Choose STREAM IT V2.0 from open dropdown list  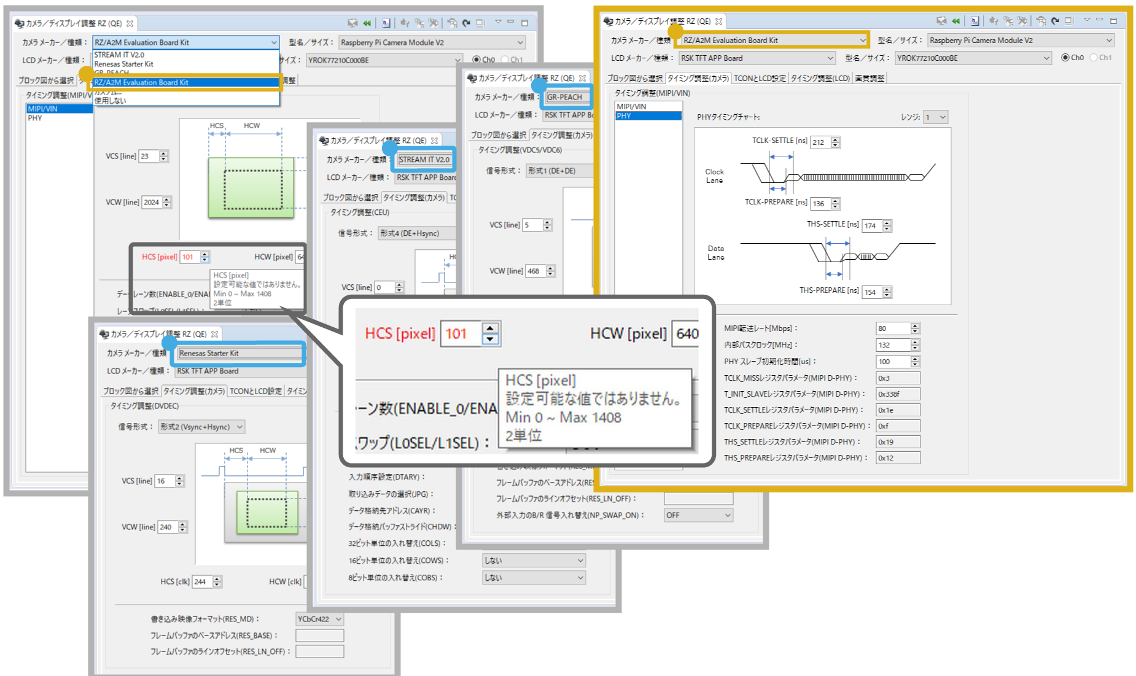(x=186, y=55)
